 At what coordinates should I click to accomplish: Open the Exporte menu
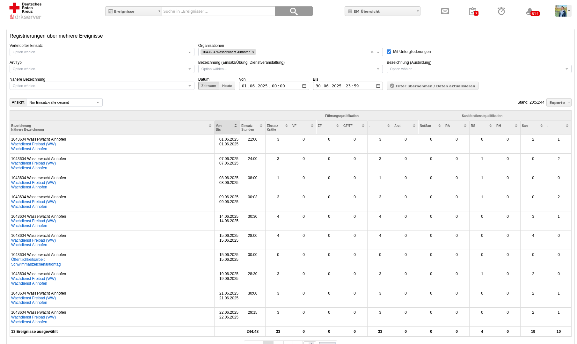point(559,102)
